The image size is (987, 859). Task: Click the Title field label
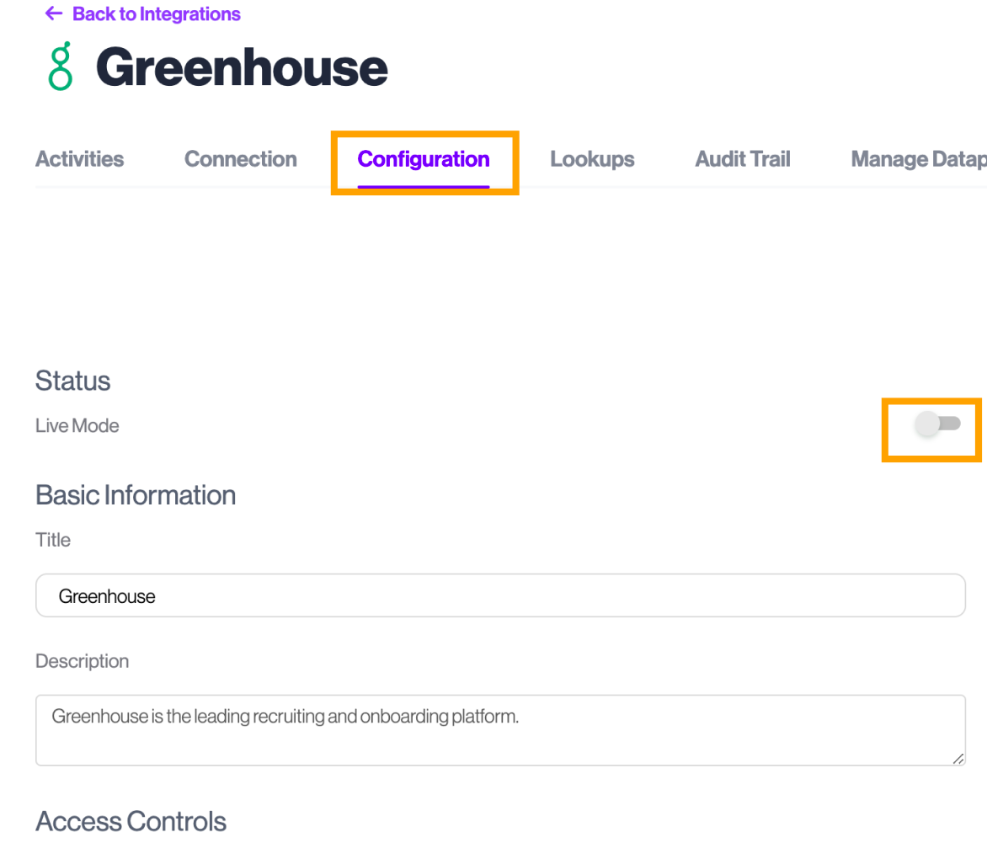pyautogui.click(x=53, y=540)
